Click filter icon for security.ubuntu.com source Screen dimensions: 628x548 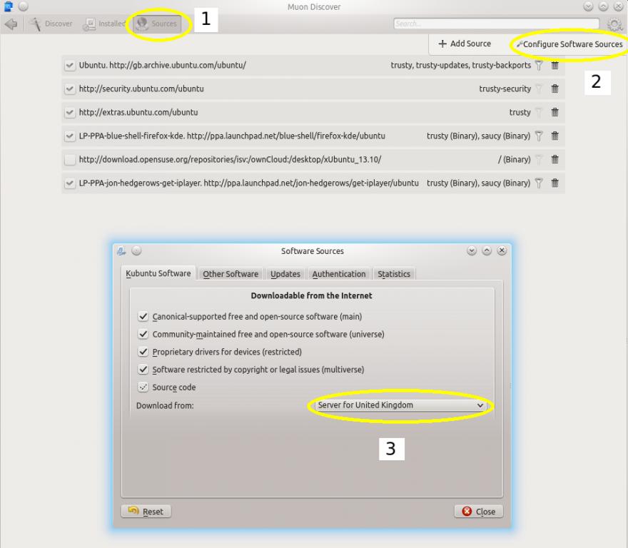tap(539, 89)
